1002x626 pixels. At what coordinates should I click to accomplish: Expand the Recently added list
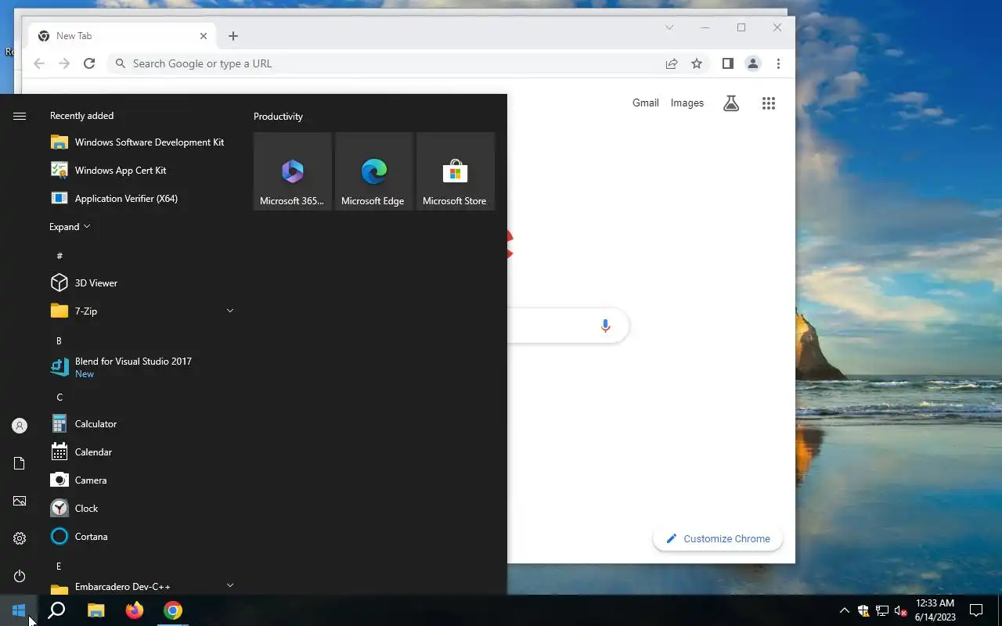coord(70,227)
